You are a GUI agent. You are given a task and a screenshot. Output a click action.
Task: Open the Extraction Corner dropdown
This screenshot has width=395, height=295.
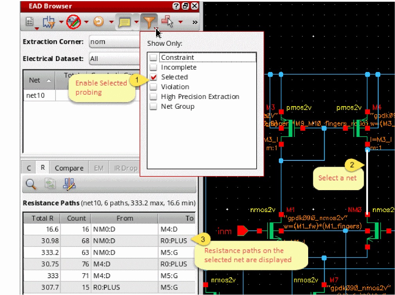tap(113, 41)
